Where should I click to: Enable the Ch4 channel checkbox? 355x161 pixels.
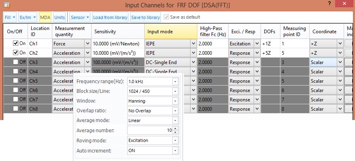click(x=15, y=71)
